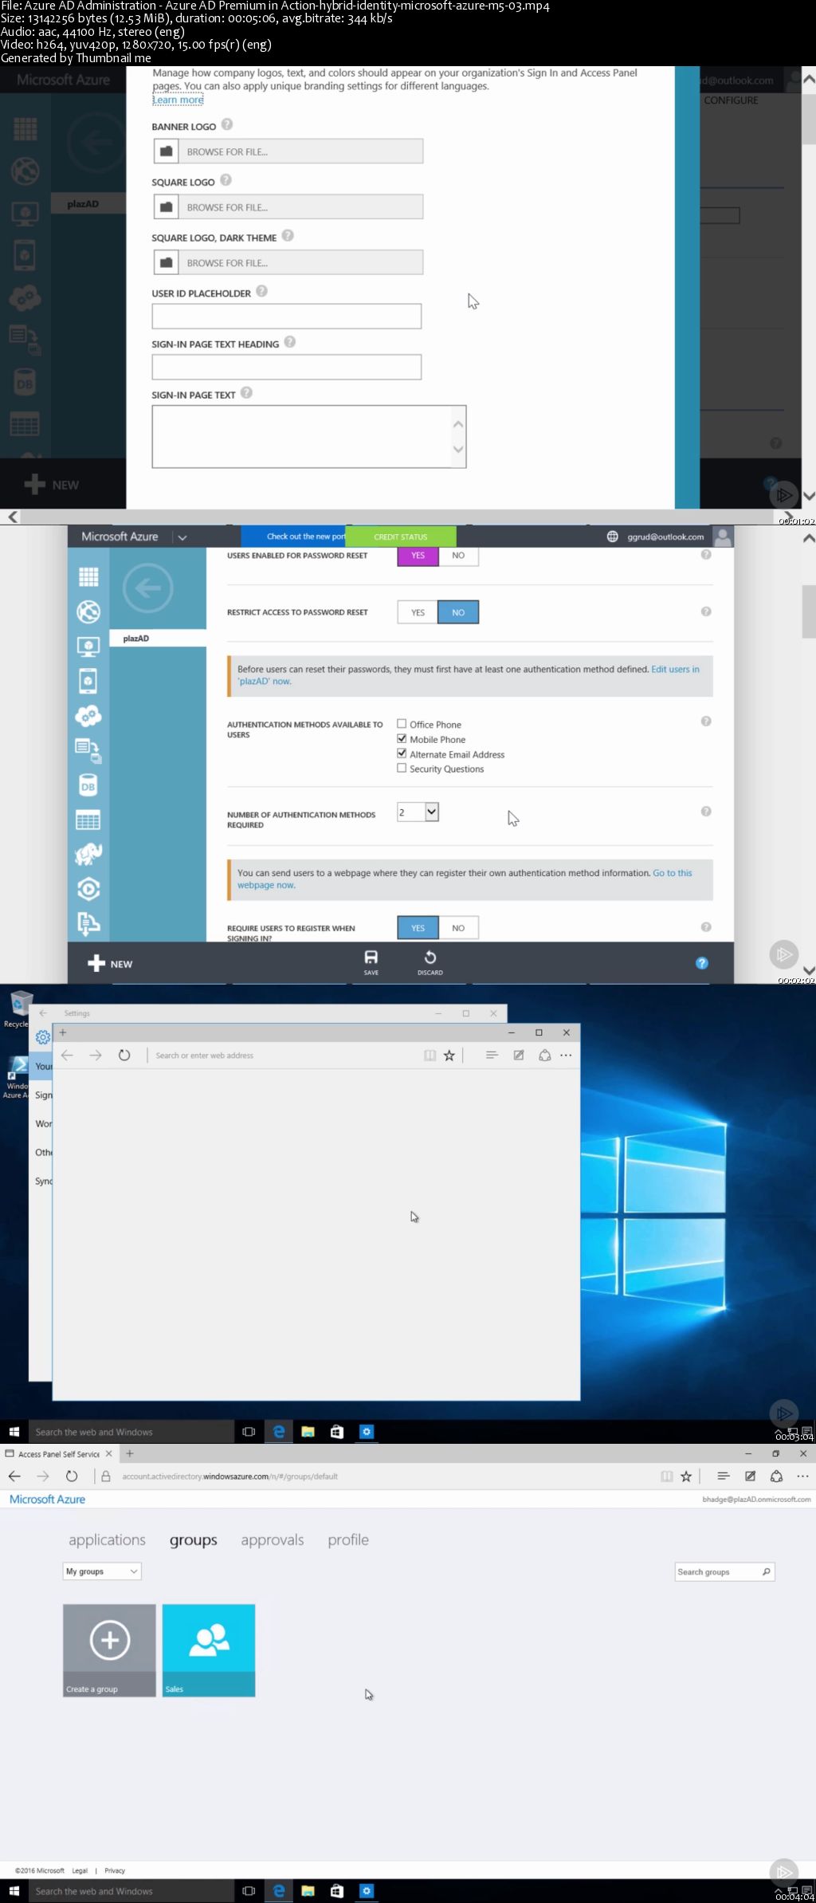Open the My groups dropdown
This screenshot has width=816, height=1903.
click(x=102, y=1571)
